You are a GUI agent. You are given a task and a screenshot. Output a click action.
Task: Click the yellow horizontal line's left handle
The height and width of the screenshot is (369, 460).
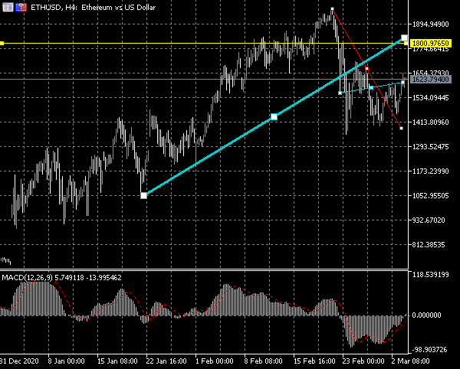tap(2, 44)
